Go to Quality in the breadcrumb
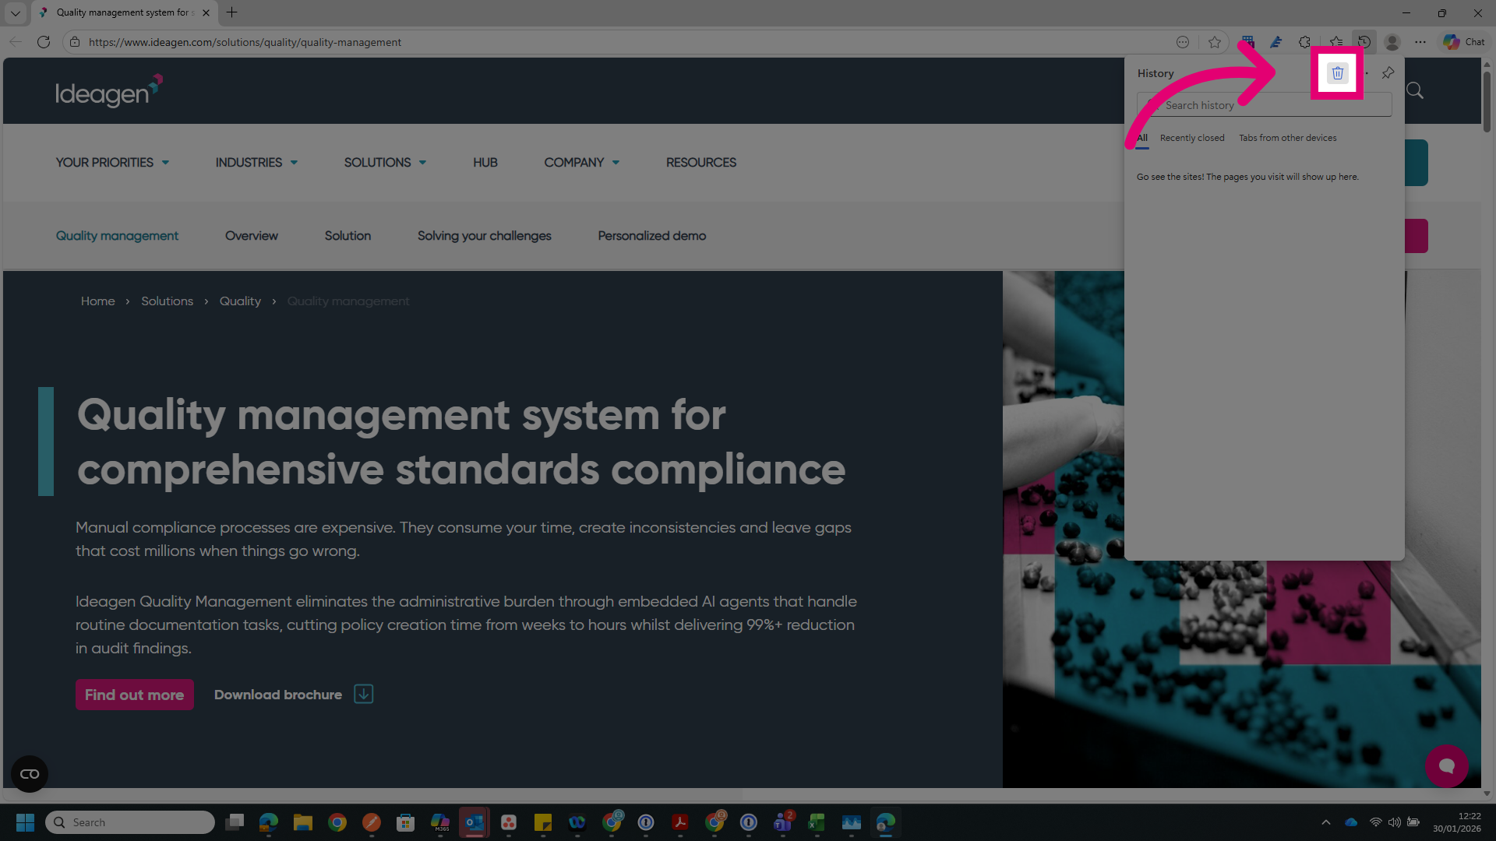1496x841 pixels. pyautogui.click(x=240, y=301)
